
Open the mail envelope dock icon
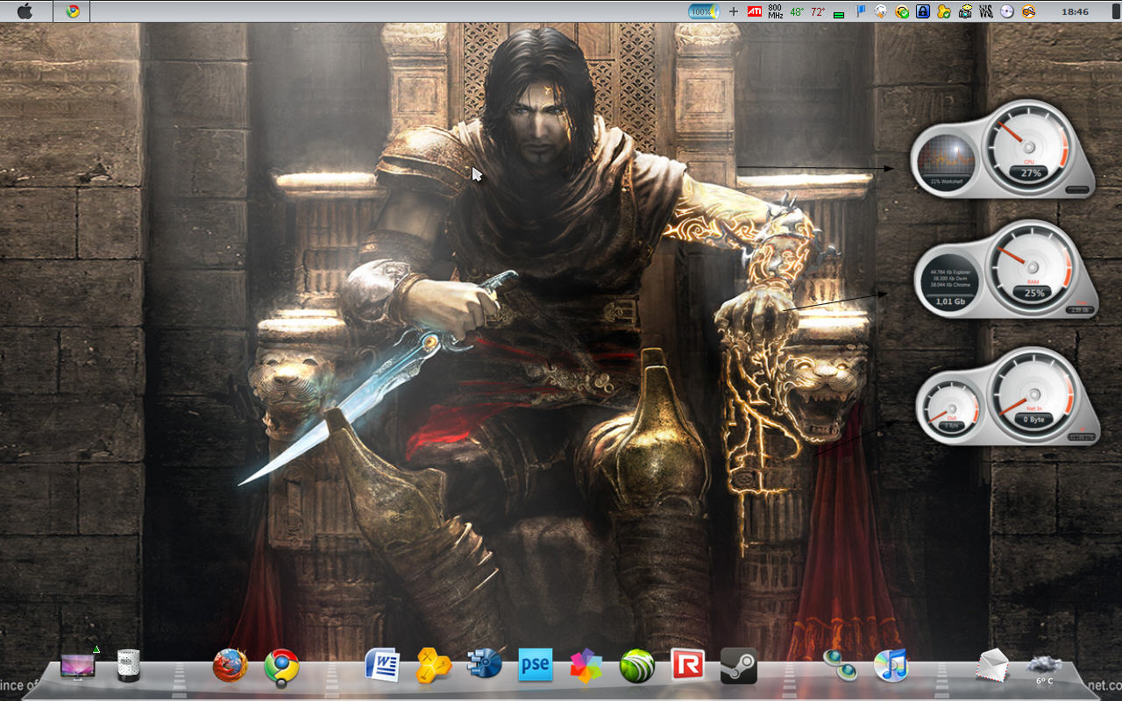tap(993, 666)
